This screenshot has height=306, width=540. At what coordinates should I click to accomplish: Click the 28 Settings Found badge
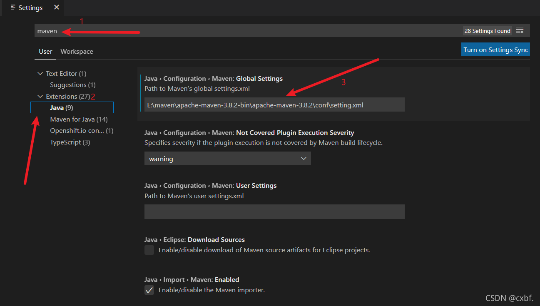click(x=487, y=31)
